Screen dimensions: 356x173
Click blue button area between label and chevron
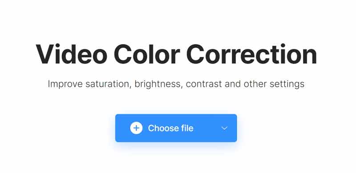click(x=207, y=128)
